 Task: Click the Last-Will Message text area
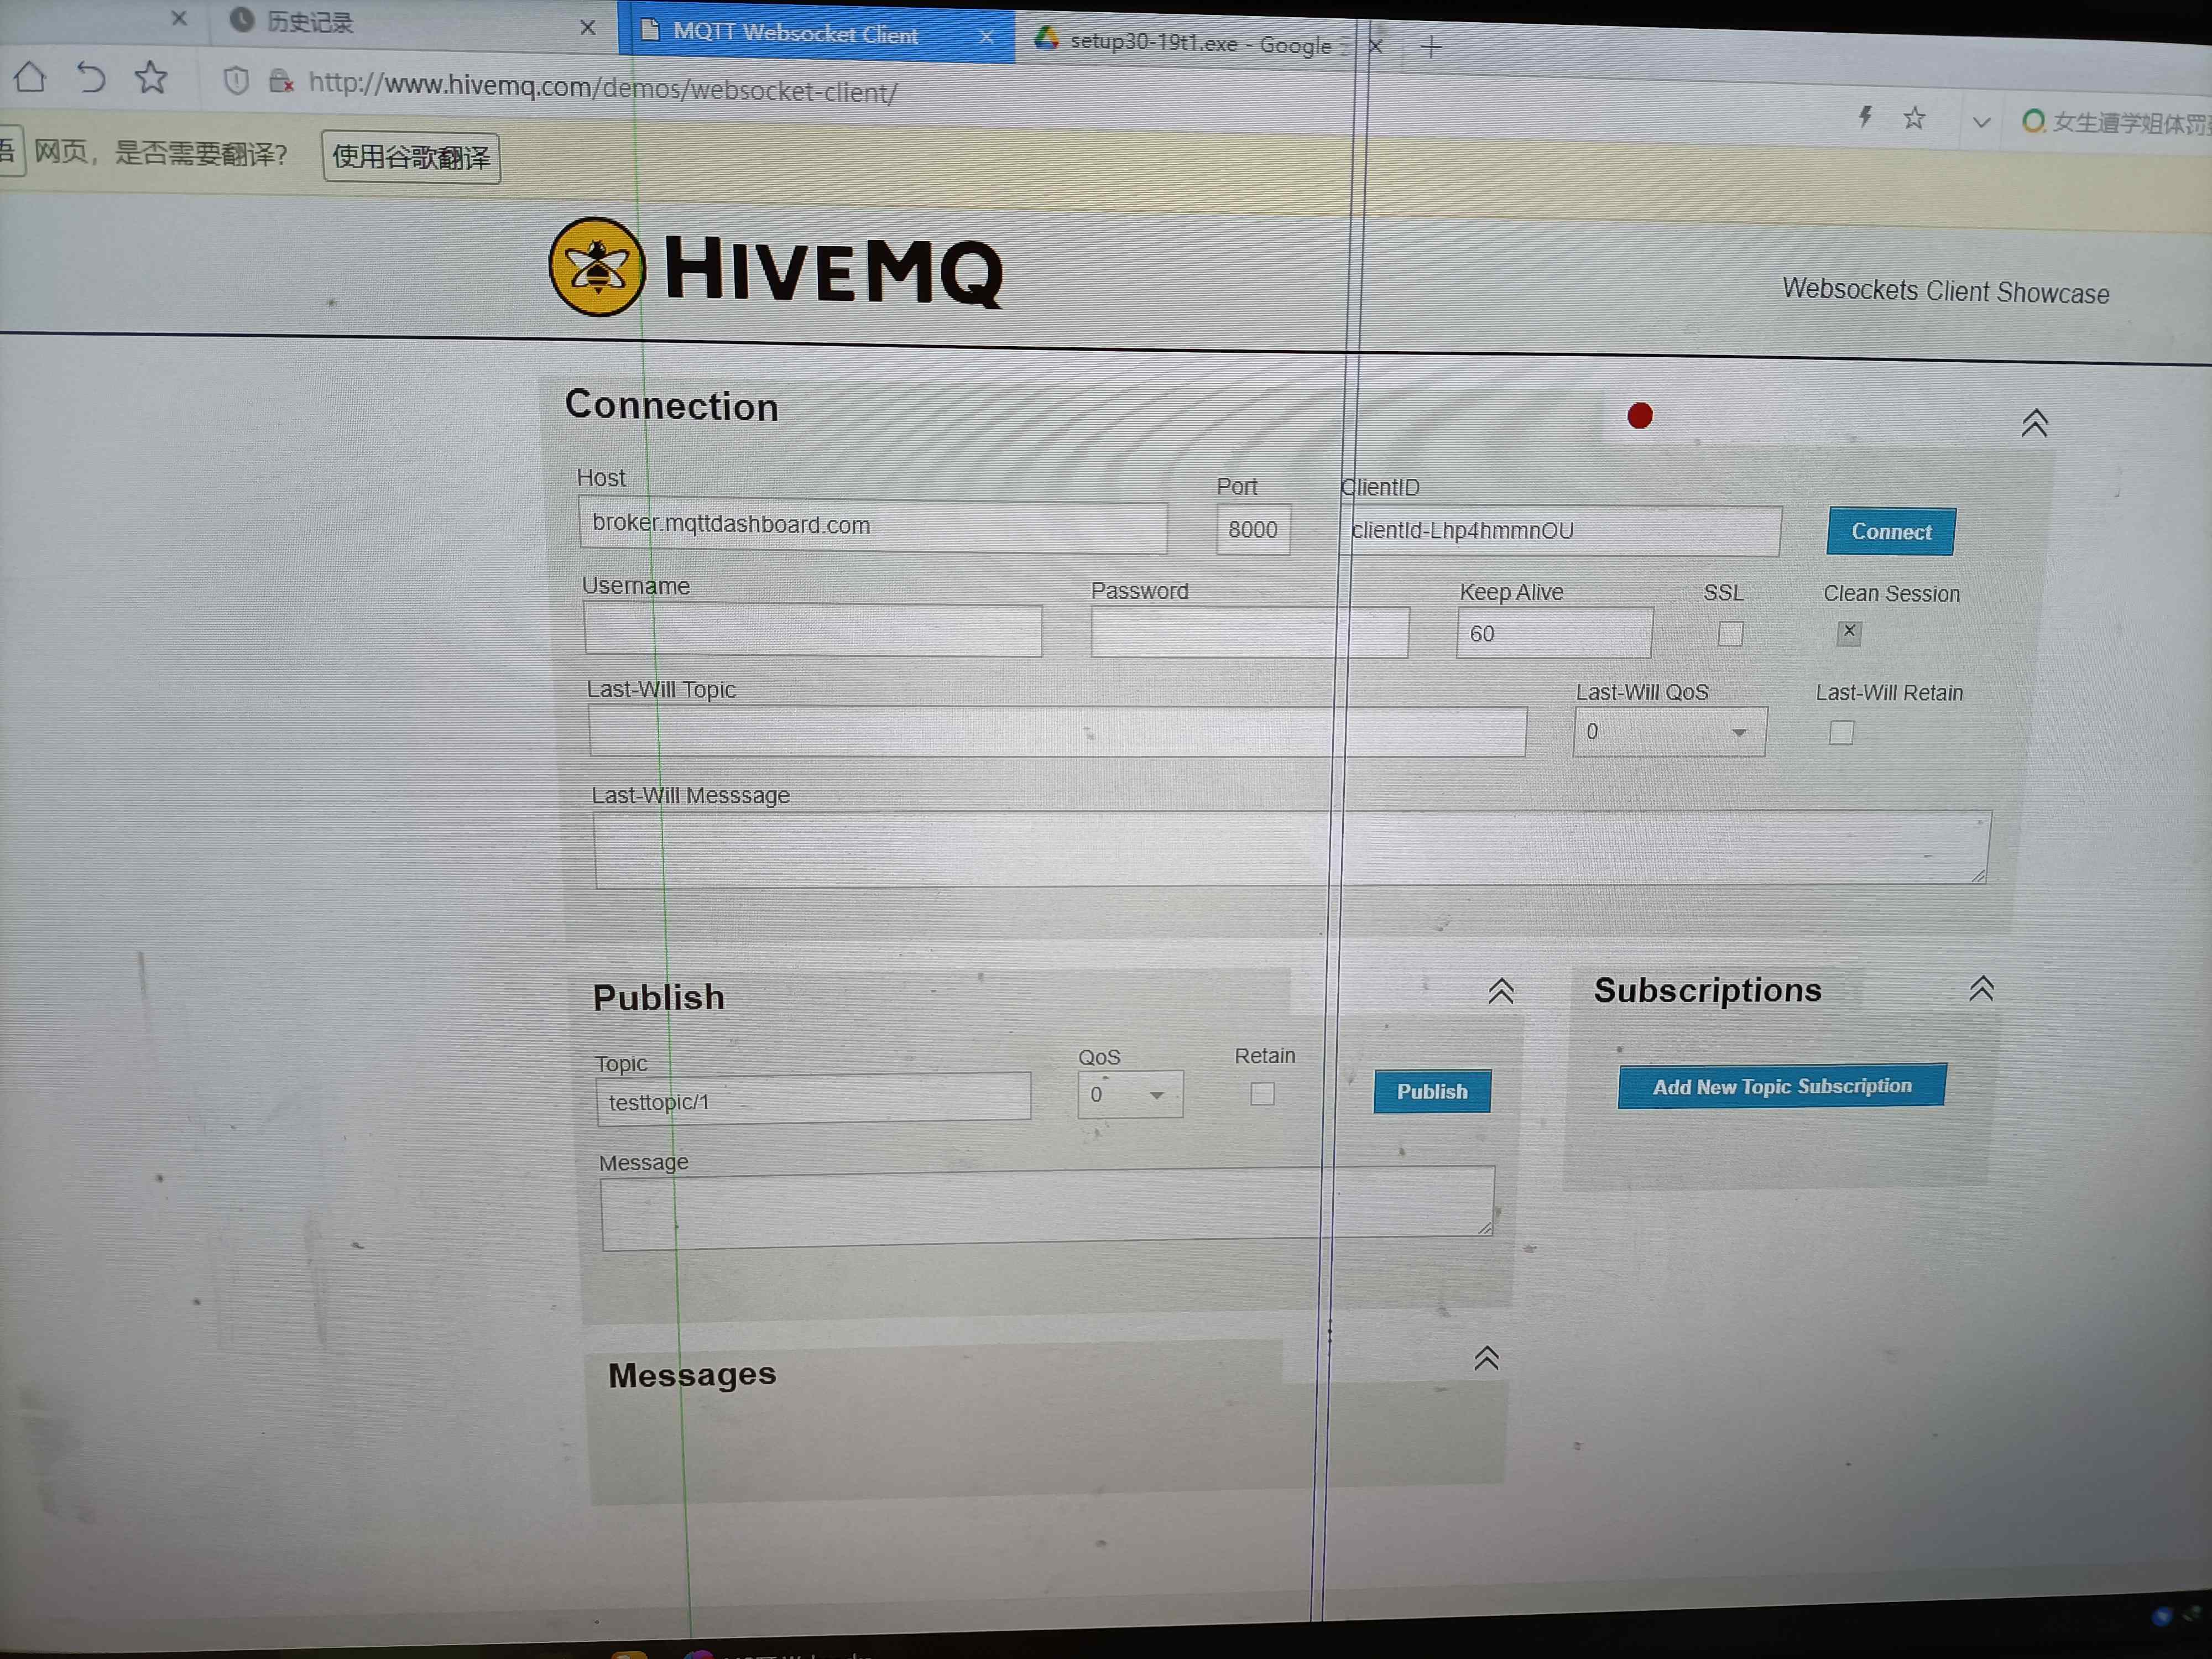pyautogui.click(x=1292, y=849)
